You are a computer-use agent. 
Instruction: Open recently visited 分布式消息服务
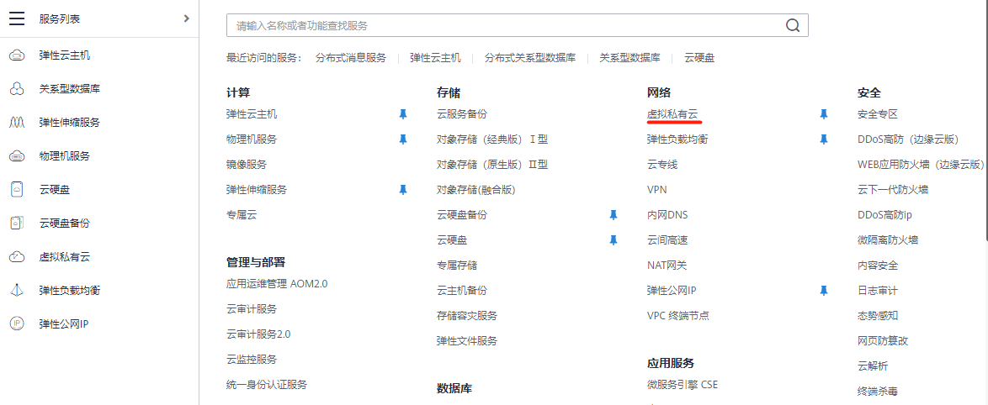click(350, 58)
